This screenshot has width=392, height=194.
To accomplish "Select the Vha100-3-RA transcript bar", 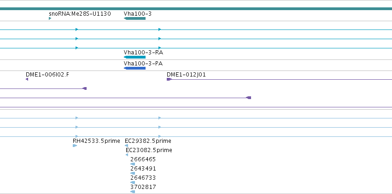I will click(x=135, y=57).
